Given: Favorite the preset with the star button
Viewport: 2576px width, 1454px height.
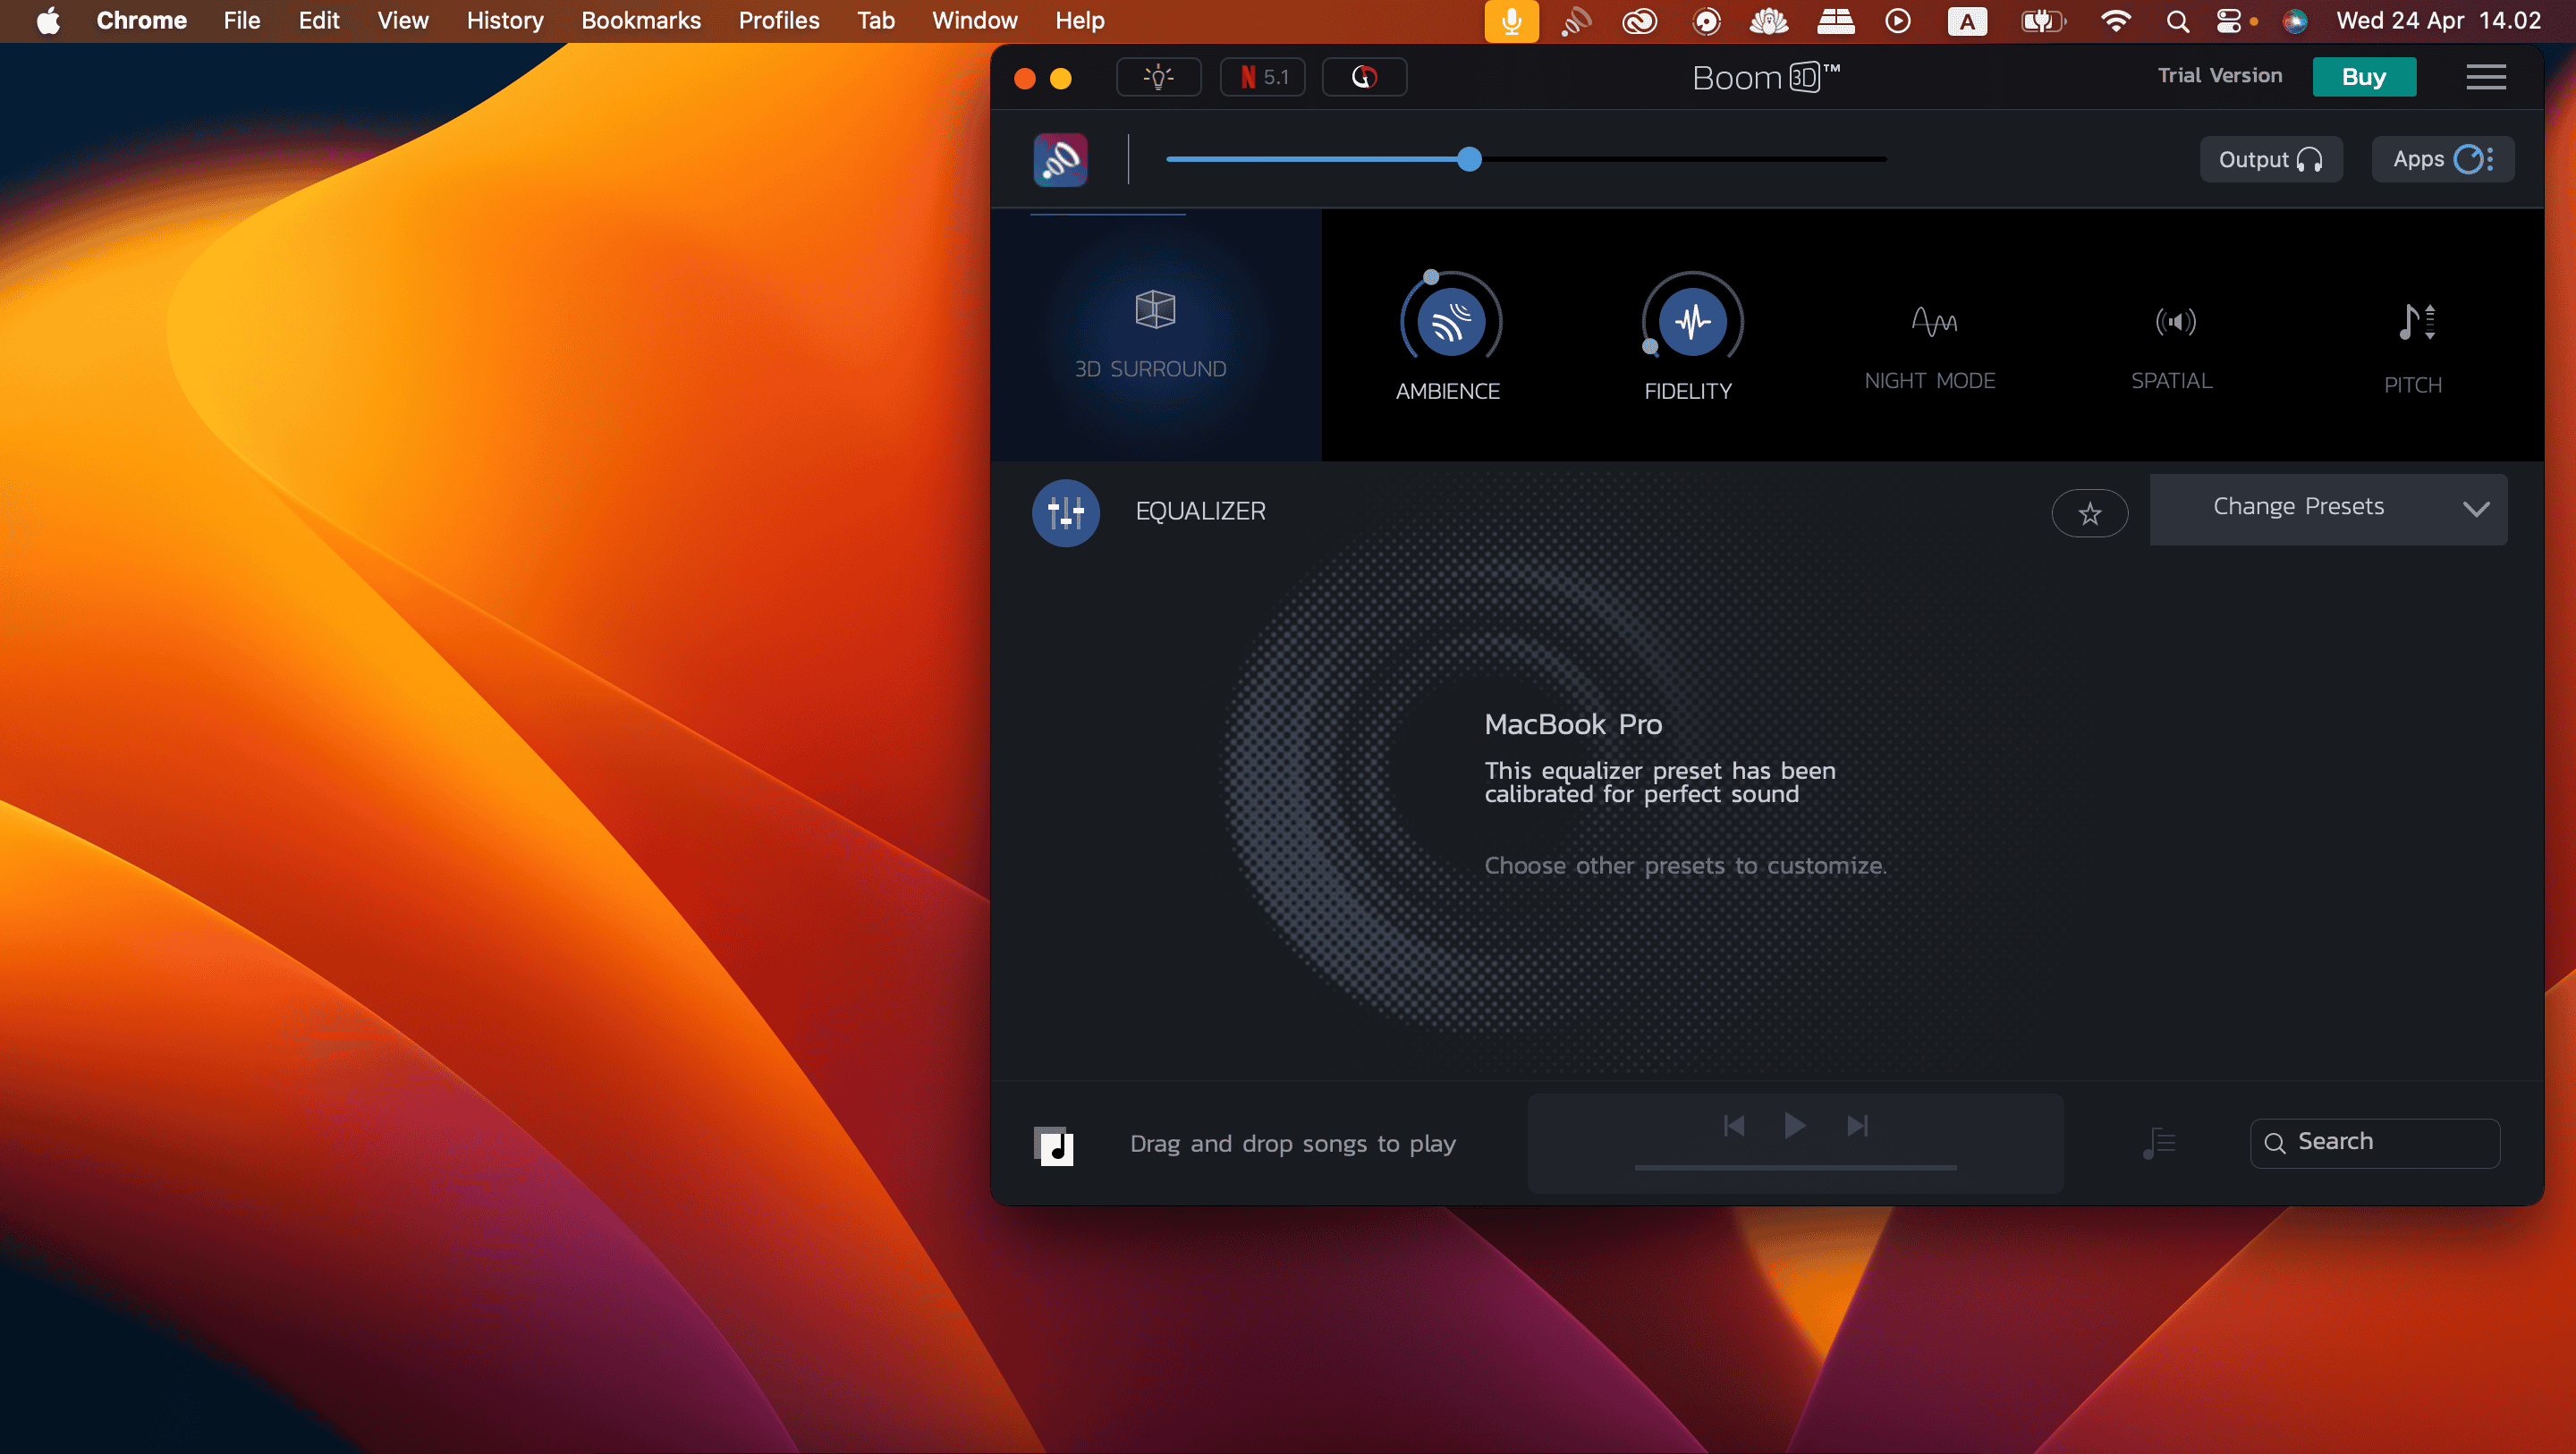Looking at the screenshot, I should 2089,514.
